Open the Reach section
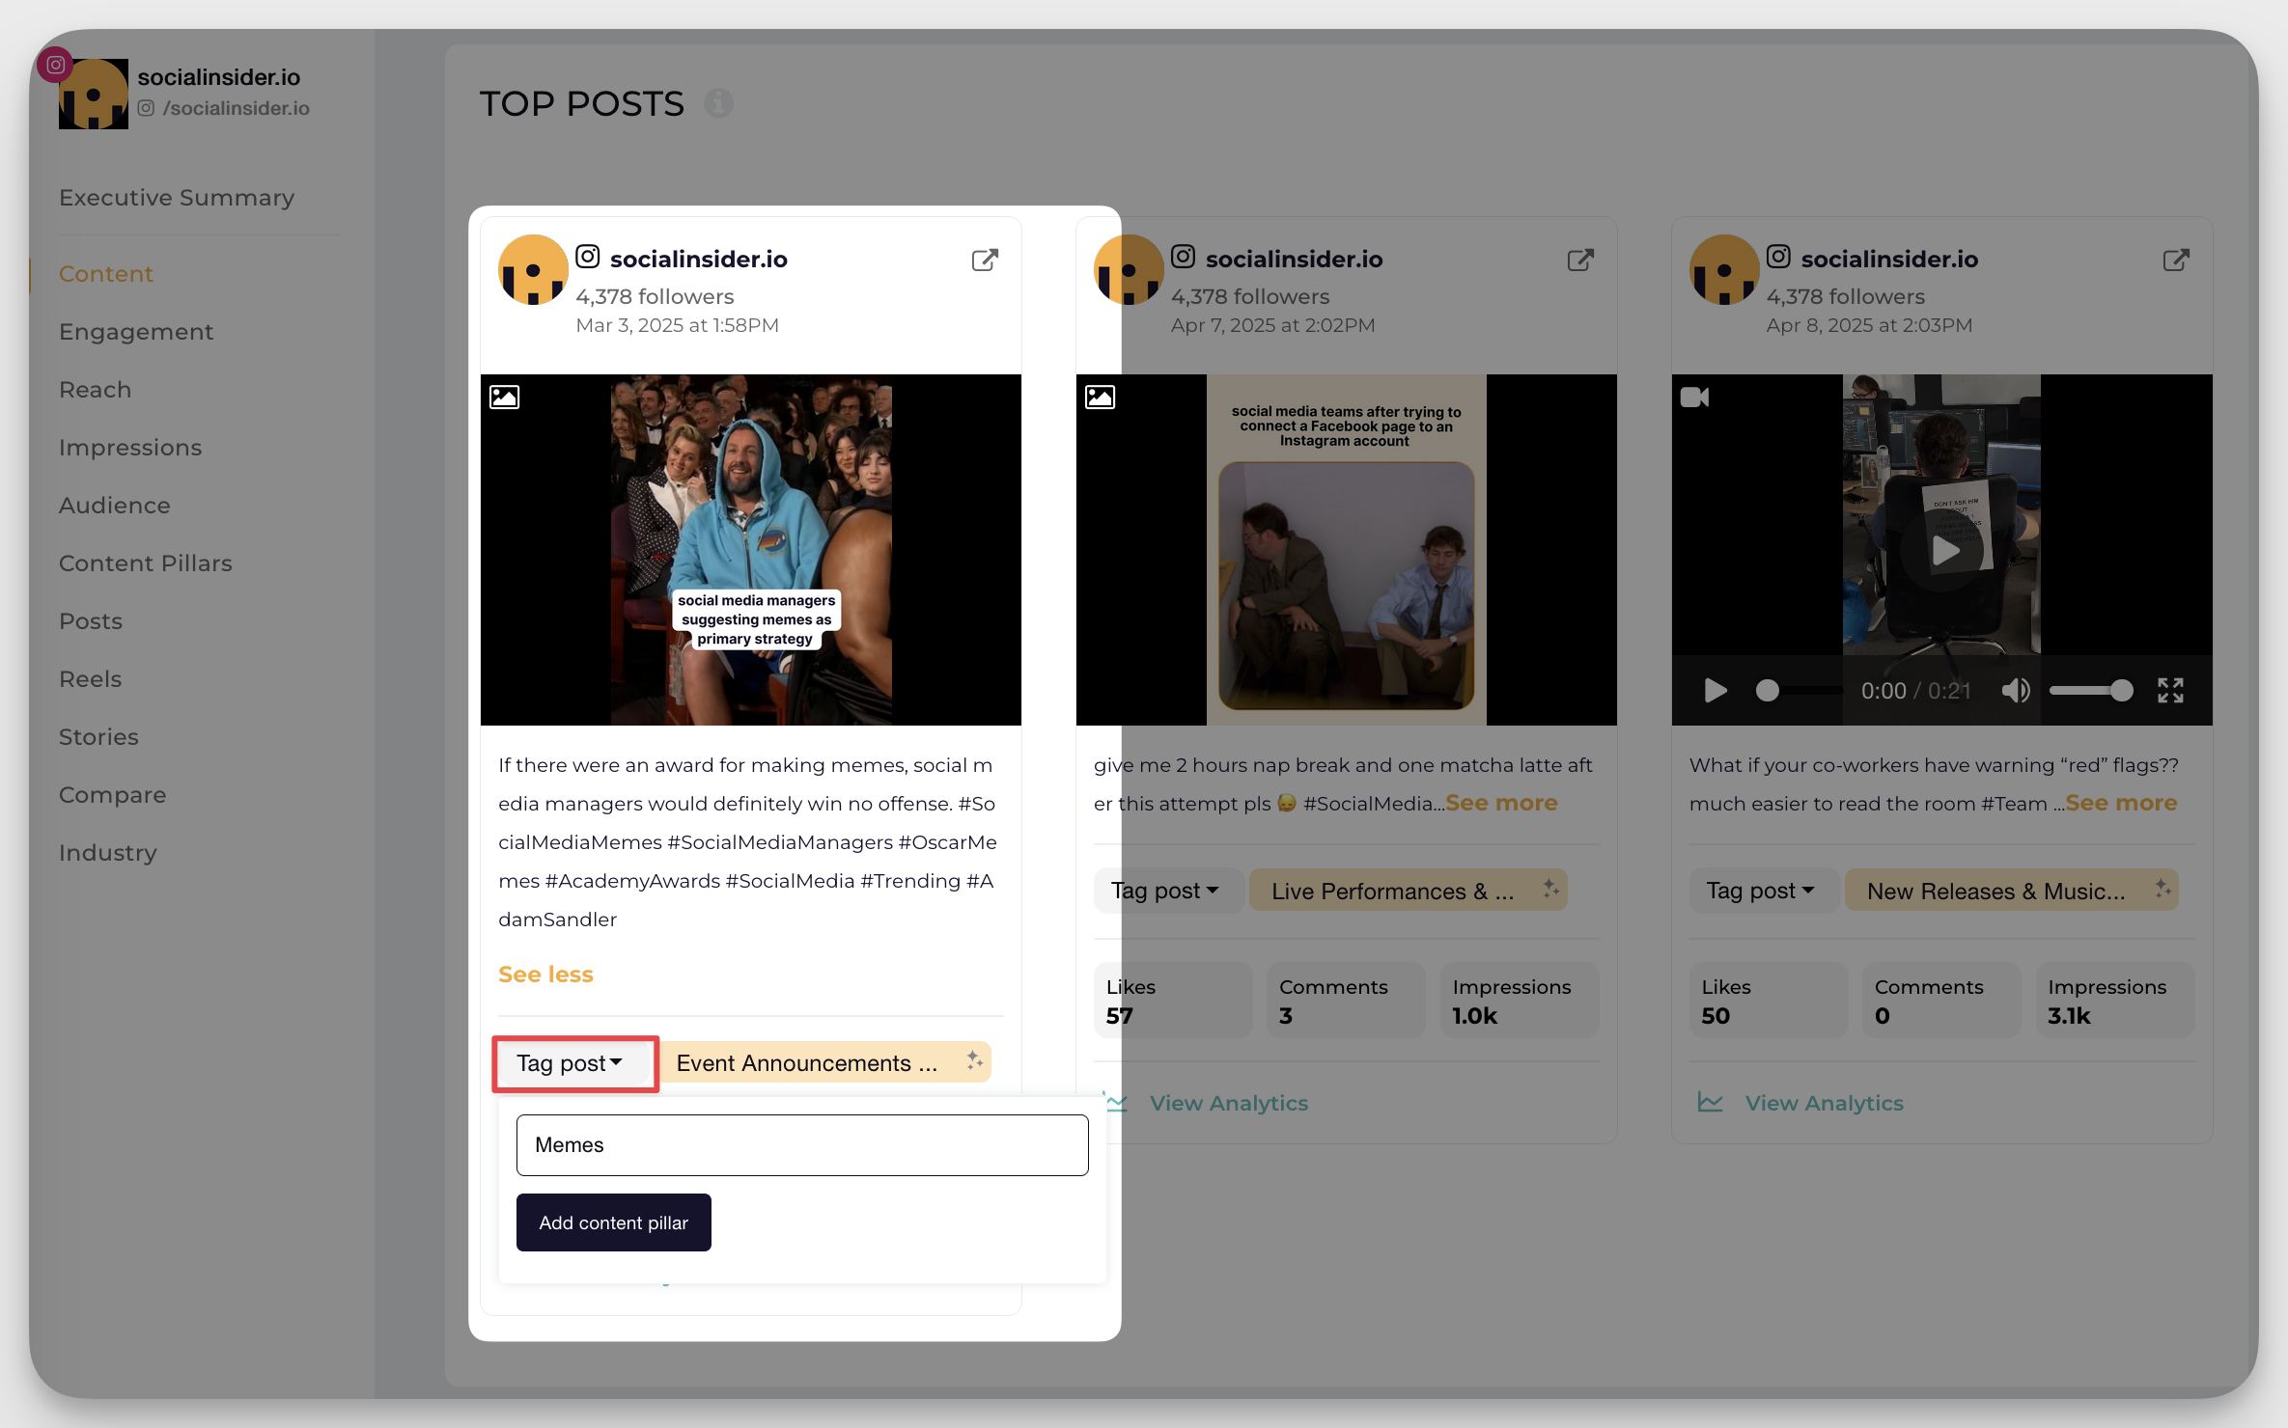 coord(95,390)
